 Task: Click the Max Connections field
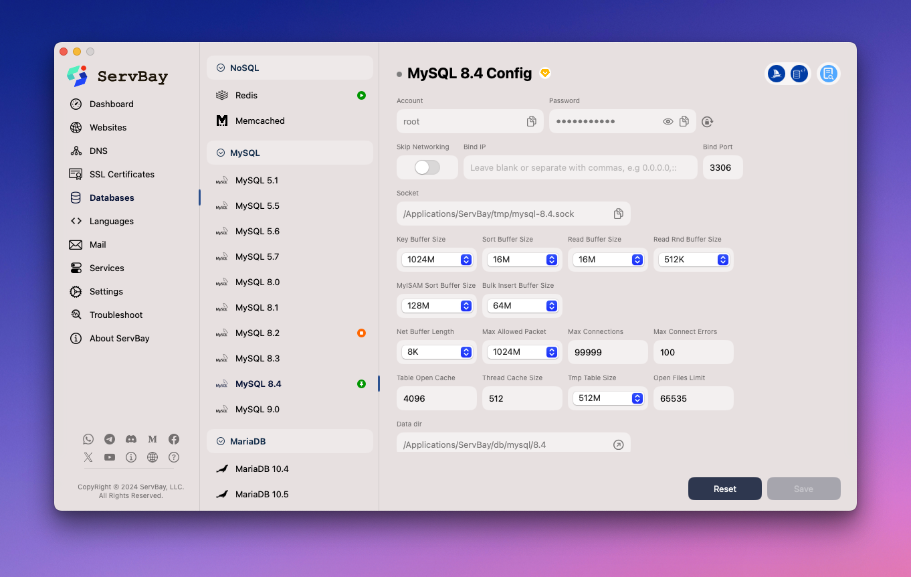click(608, 352)
